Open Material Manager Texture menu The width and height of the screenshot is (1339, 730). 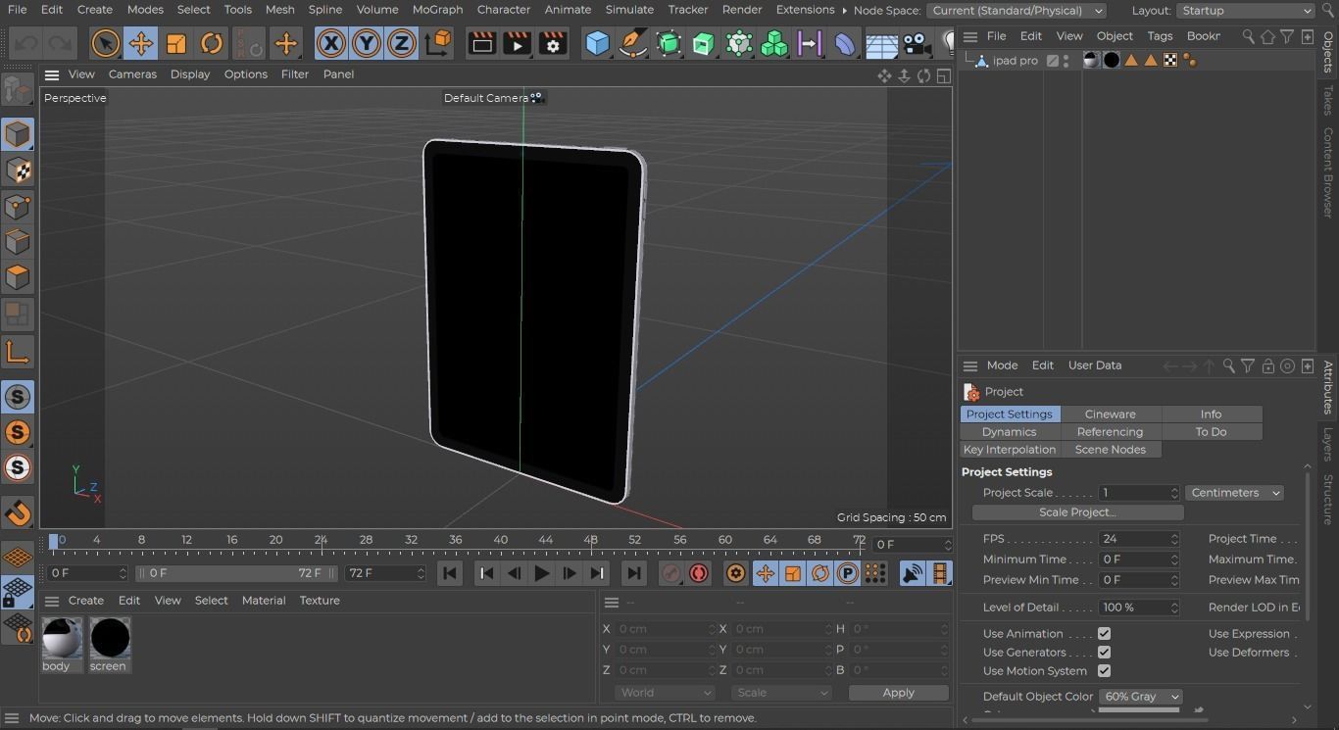(320, 601)
